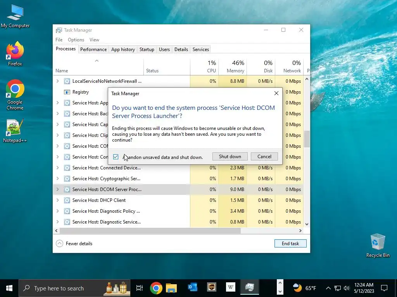Open the UPS app in taskbar
Screen dimensions: 397x297
212,287
